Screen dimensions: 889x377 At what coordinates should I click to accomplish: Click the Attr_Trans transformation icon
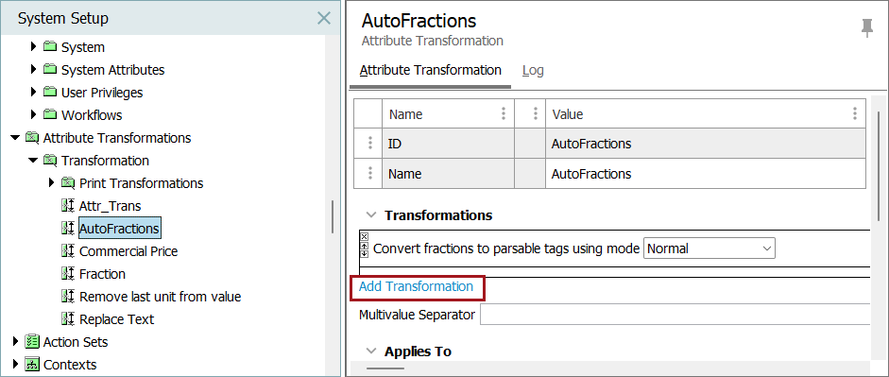point(67,206)
